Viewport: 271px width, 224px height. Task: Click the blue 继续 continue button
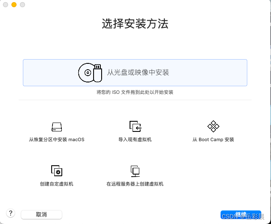pyautogui.click(x=241, y=215)
